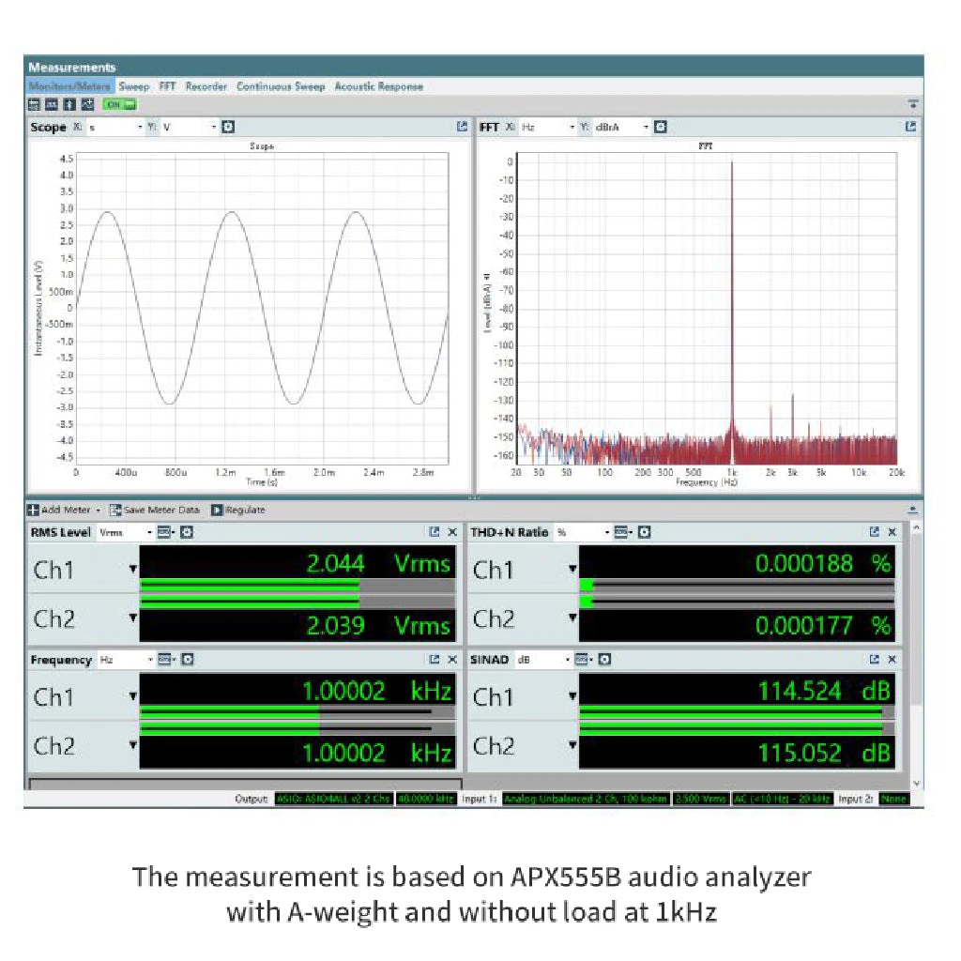Pop out the Scope graph panel

point(462,127)
